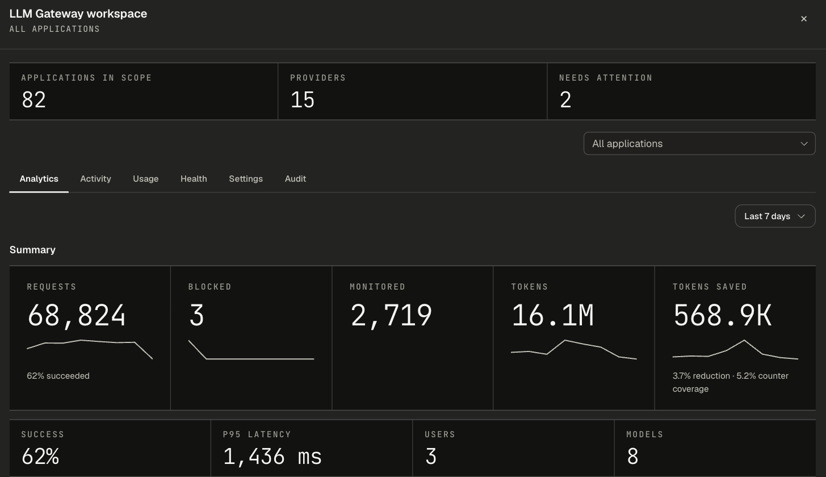
Task: Click the Summary section heading
Action: pyautogui.click(x=32, y=250)
